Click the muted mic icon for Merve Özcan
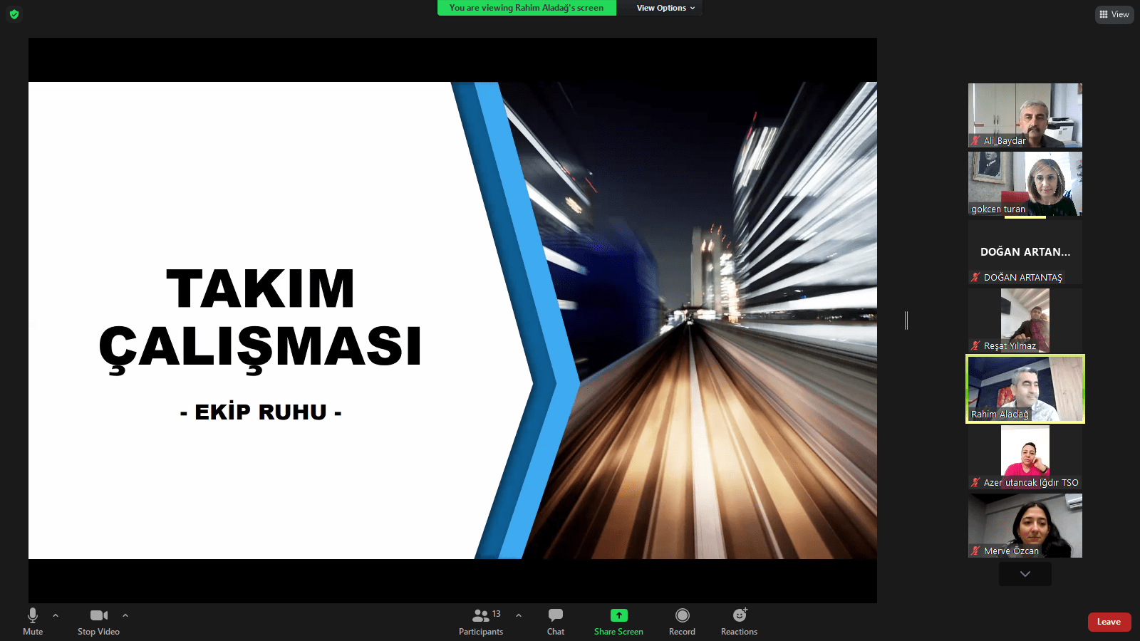 pos(975,551)
